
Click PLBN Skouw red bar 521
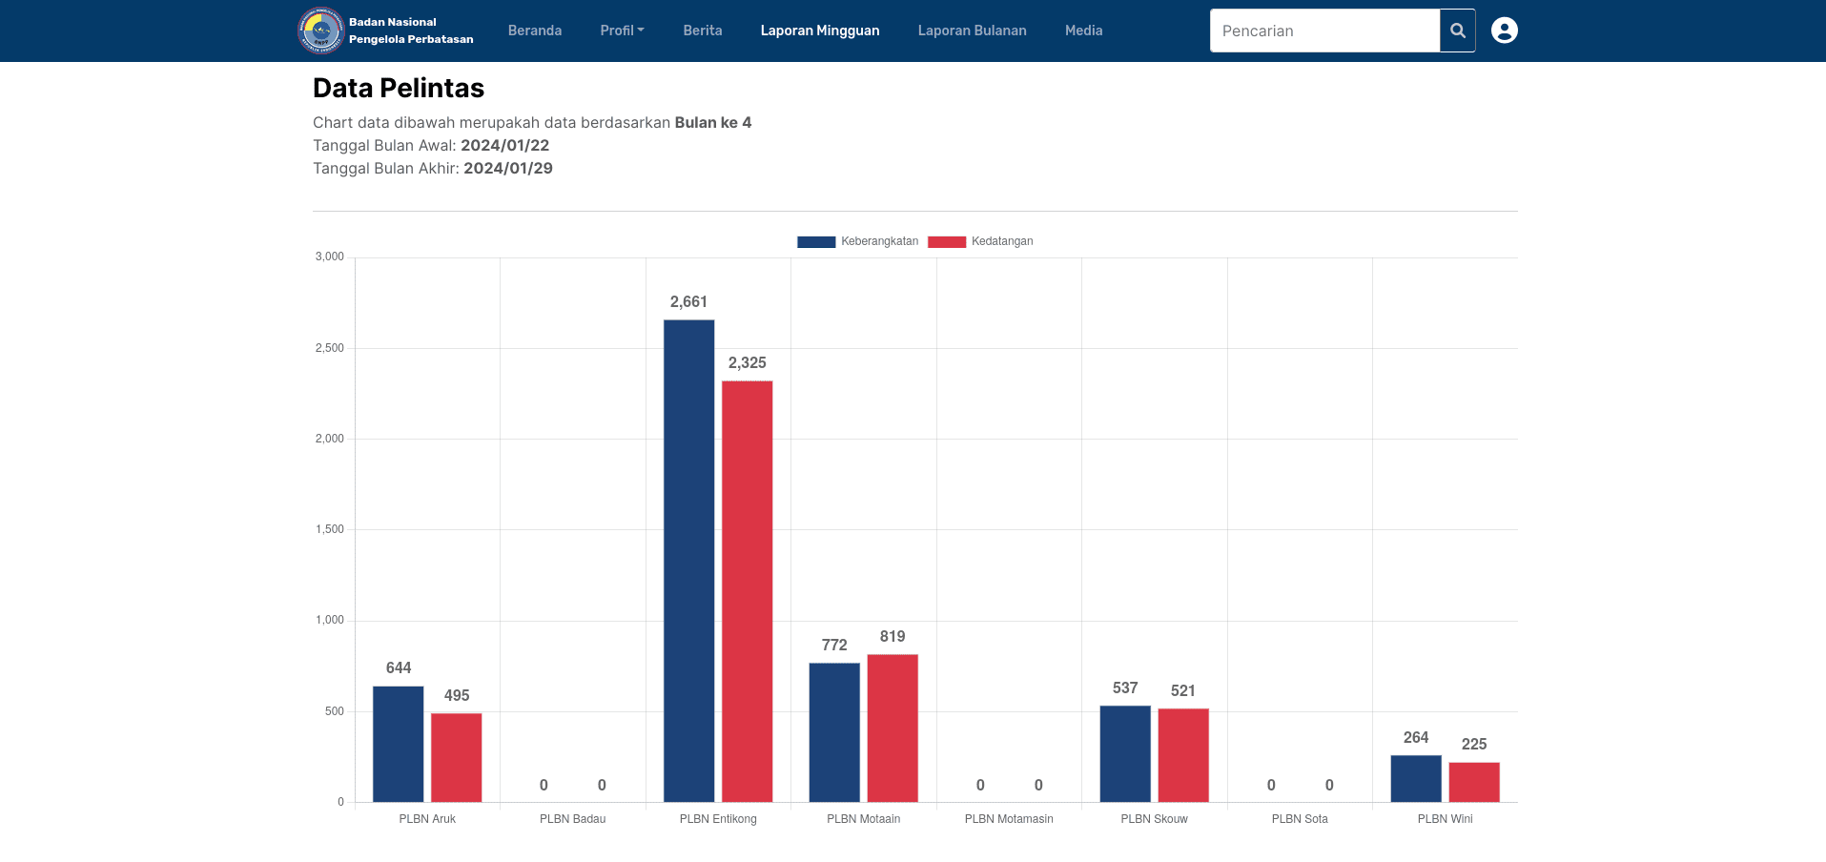[1183, 755]
